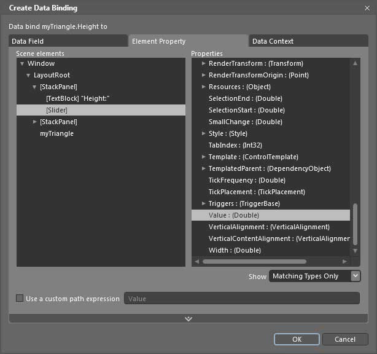Click the horizontal scrollbar thumb in Properties

click(x=254, y=261)
